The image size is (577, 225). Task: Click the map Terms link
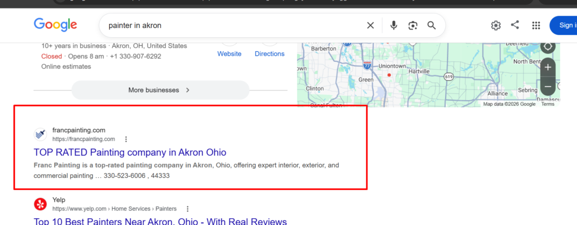548,104
